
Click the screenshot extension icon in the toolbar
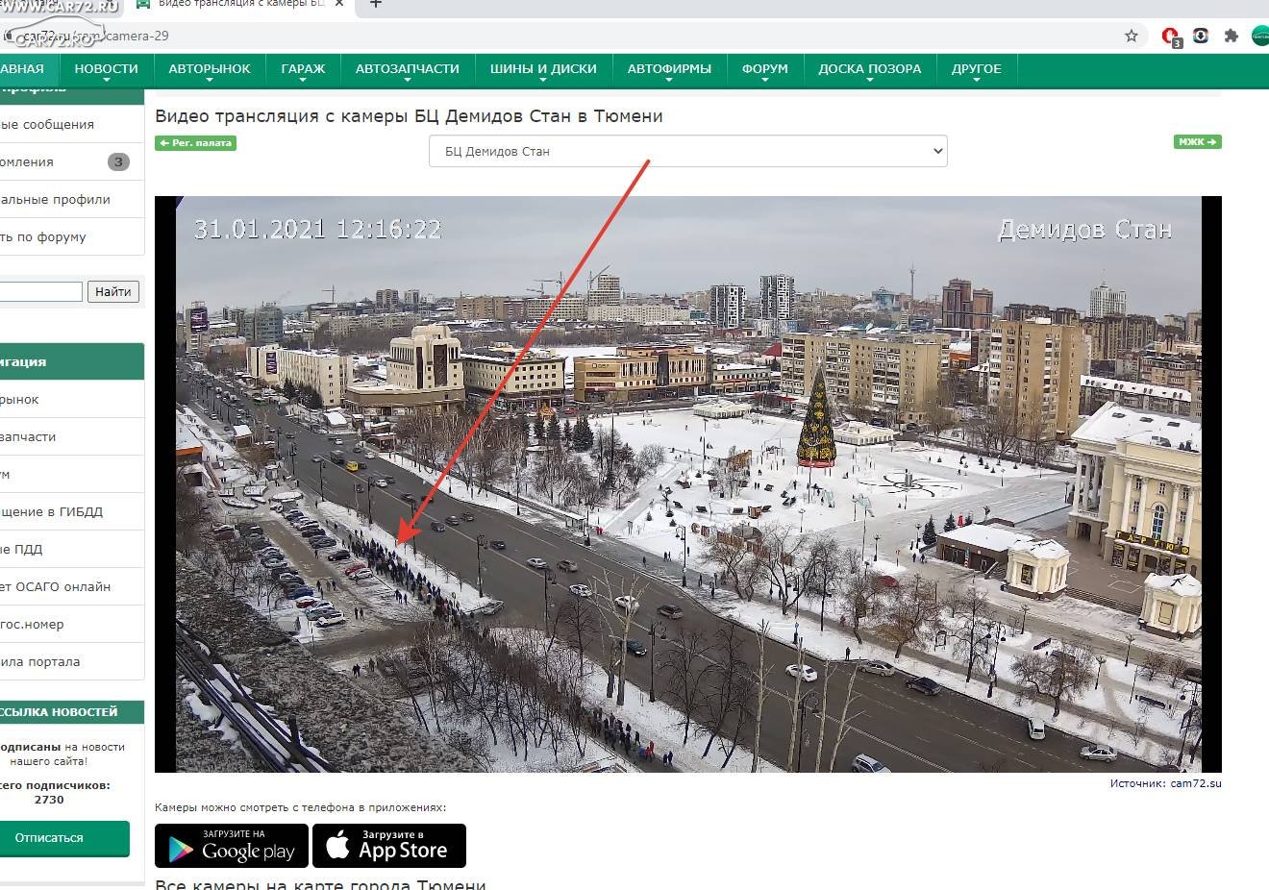1201,36
